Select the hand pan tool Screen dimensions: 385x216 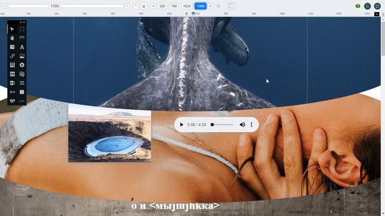click(x=12, y=38)
